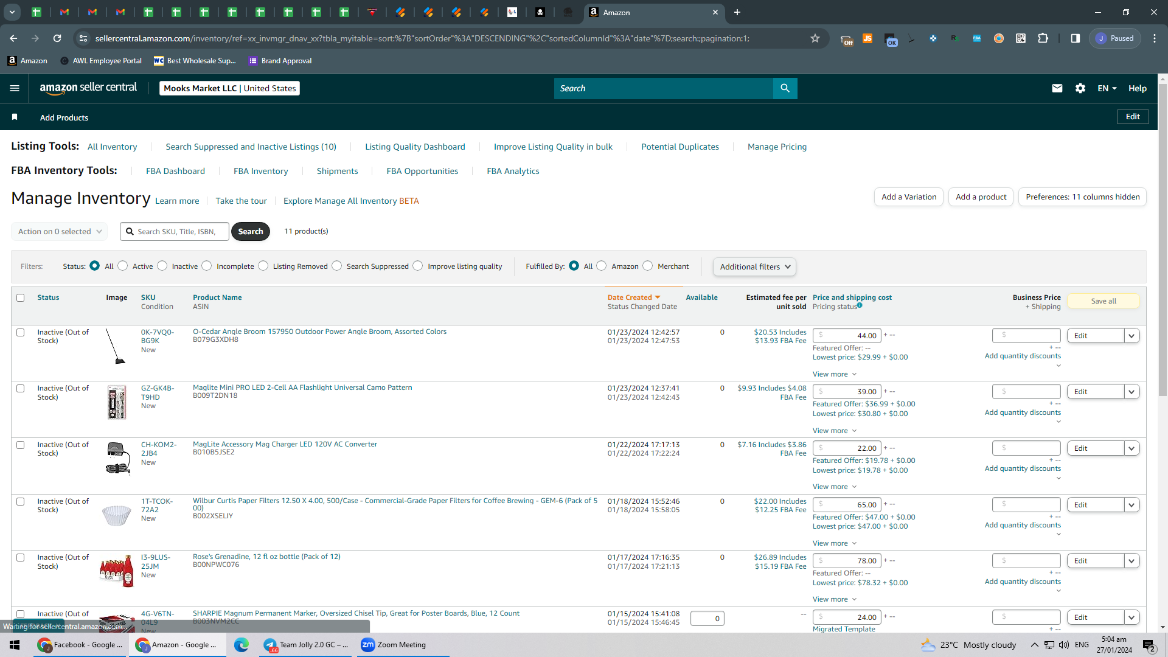The width and height of the screenshot is (1168, 657).
Task: Select the Inactive status radio button
Action: 162,266
